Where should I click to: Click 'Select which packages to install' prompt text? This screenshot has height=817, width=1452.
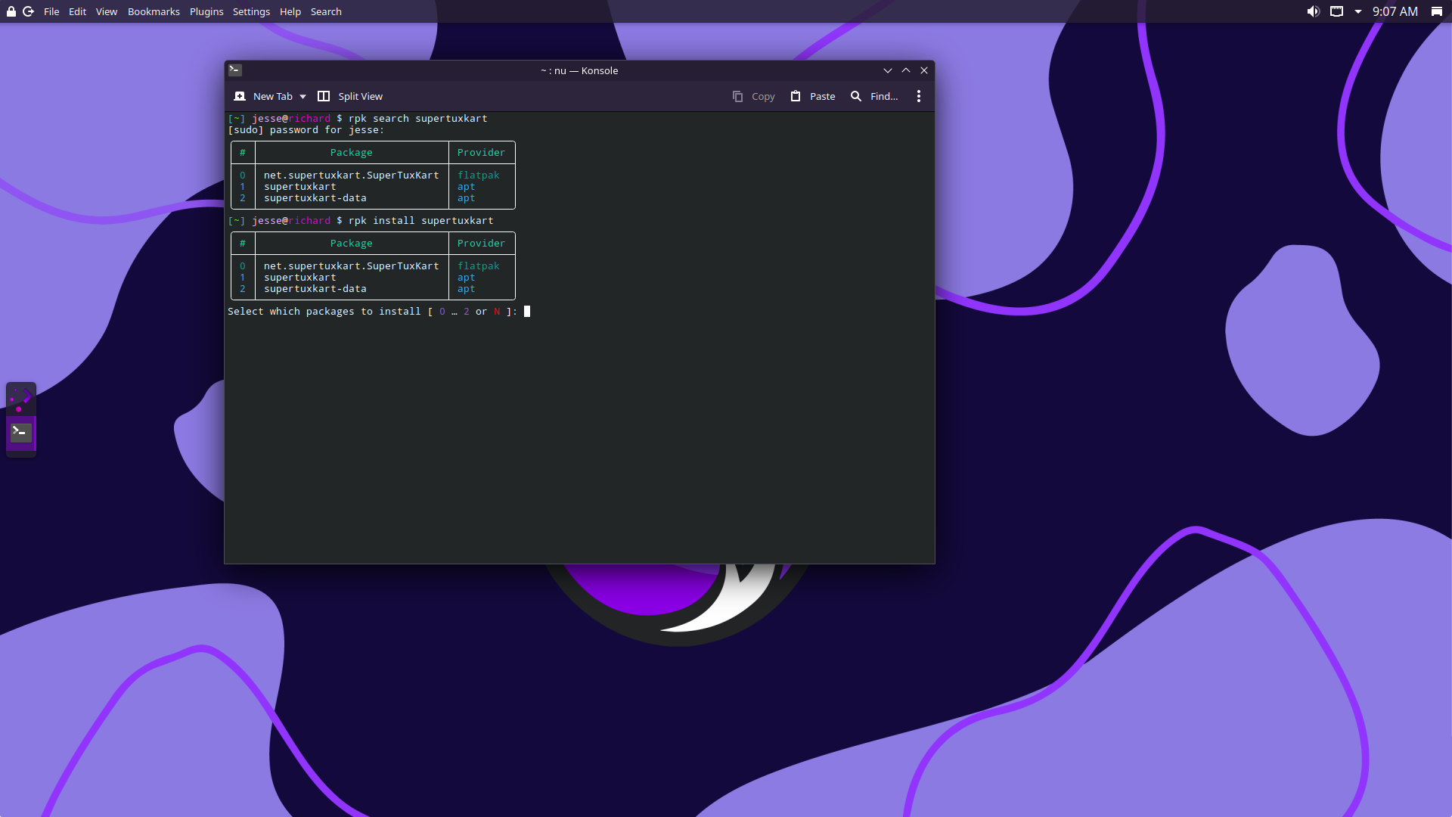pyautogui.click(x=324, y=312)
